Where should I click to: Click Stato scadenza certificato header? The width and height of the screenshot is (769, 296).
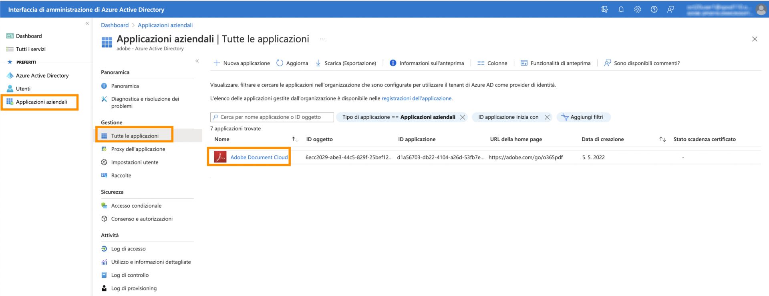[x=705, y=139]
